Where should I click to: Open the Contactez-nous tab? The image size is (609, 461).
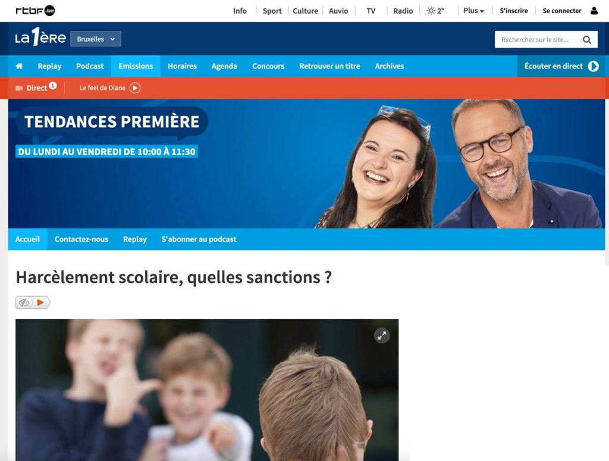pos(81,239)
